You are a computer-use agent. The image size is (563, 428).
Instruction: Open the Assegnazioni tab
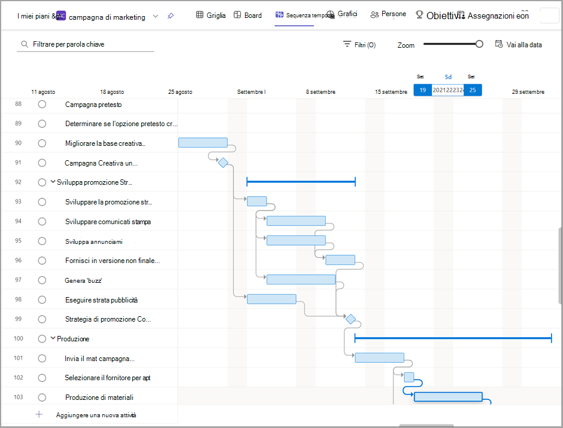point(494,16)
